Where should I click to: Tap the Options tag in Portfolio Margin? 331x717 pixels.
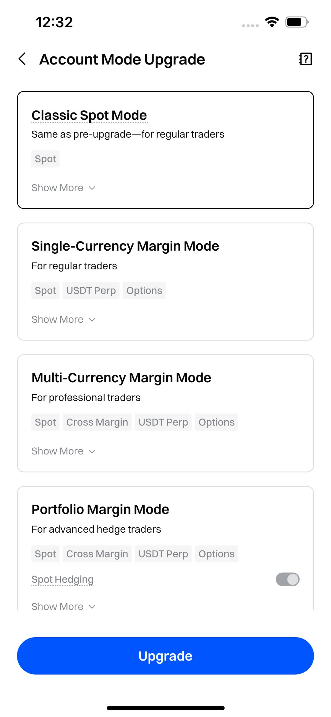tap(216, 554)
